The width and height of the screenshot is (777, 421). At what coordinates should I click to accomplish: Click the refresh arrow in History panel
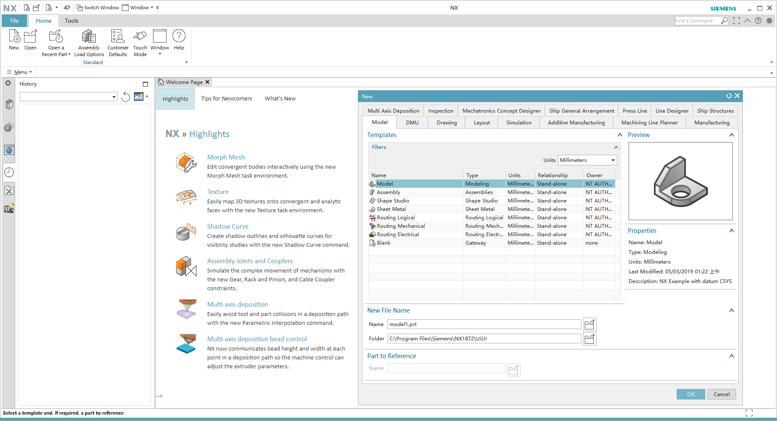coord(125,97)
